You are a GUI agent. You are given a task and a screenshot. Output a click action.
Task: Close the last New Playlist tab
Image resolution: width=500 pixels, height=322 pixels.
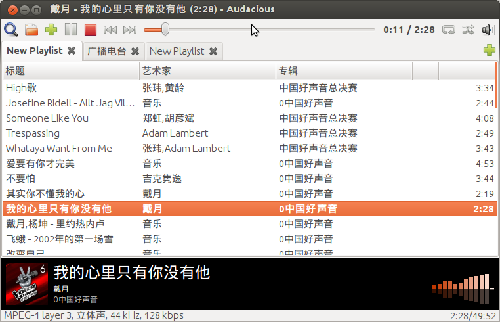(x=213, y=51)
